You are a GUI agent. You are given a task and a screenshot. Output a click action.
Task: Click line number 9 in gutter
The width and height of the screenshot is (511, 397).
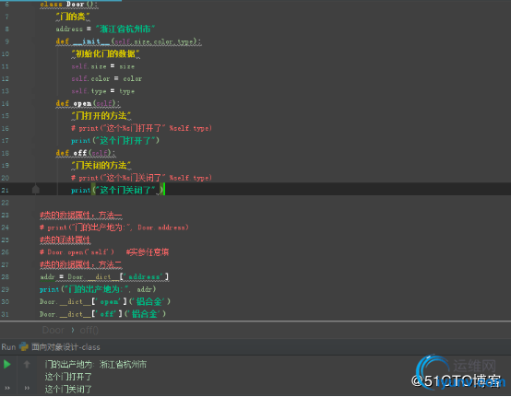pyautogui.click(x=6, y=41)
